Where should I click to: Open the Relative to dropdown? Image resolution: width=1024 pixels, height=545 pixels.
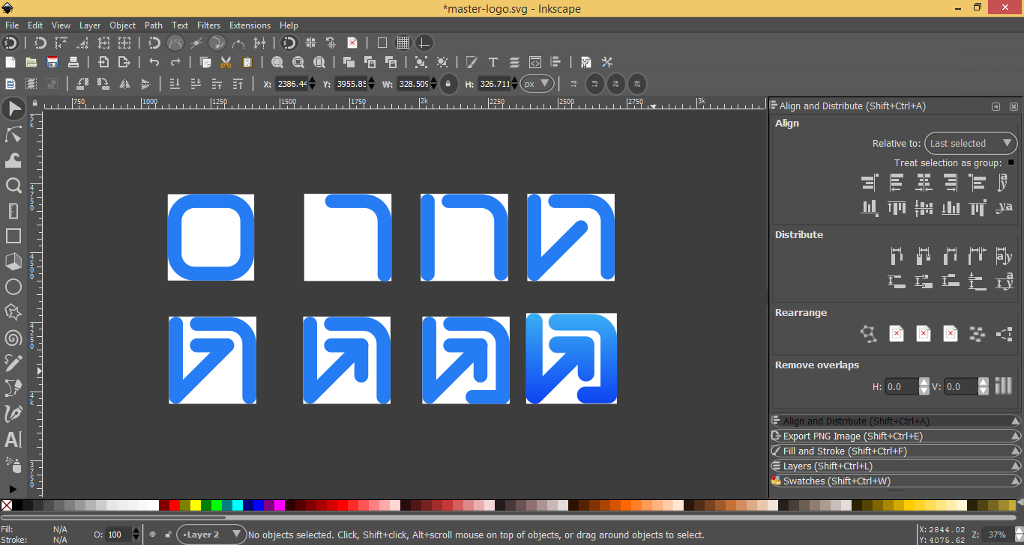point(971,143)
